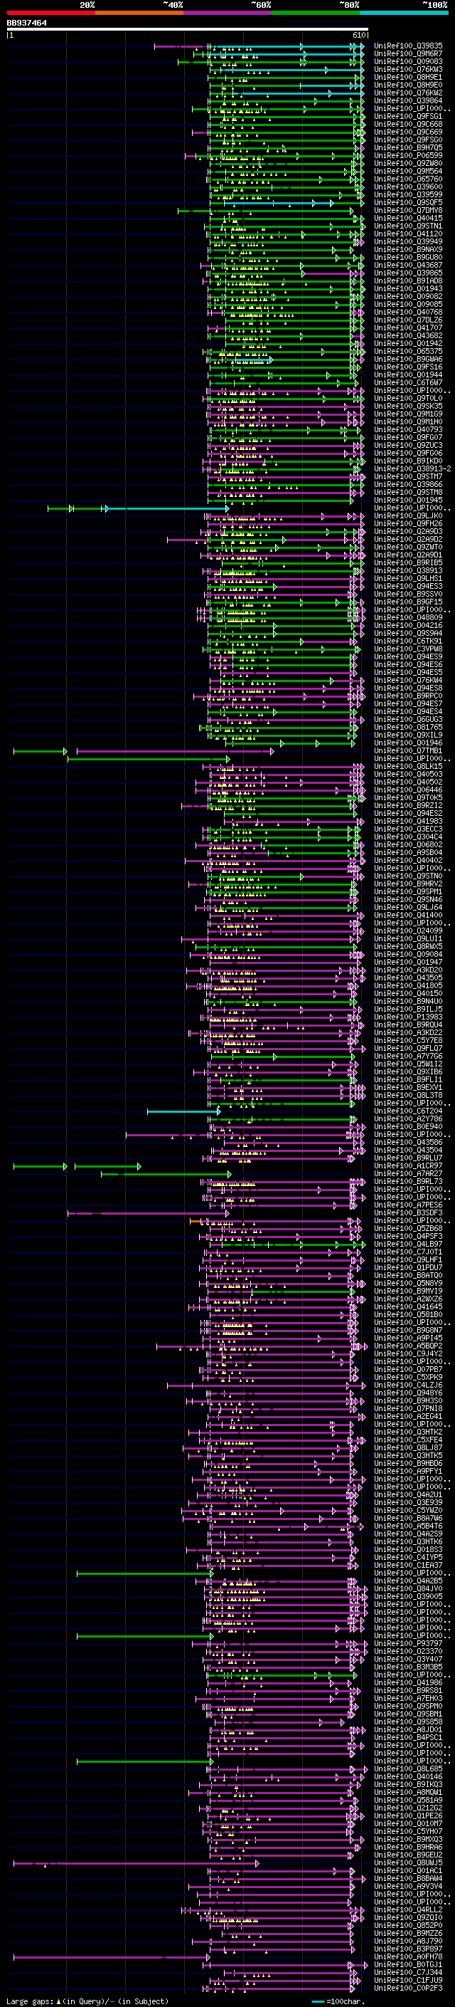The width and height of the screenshot is (455, 2007).
Task: Select the UniRef100_B9NAX9 label
Action: (408, 249)
